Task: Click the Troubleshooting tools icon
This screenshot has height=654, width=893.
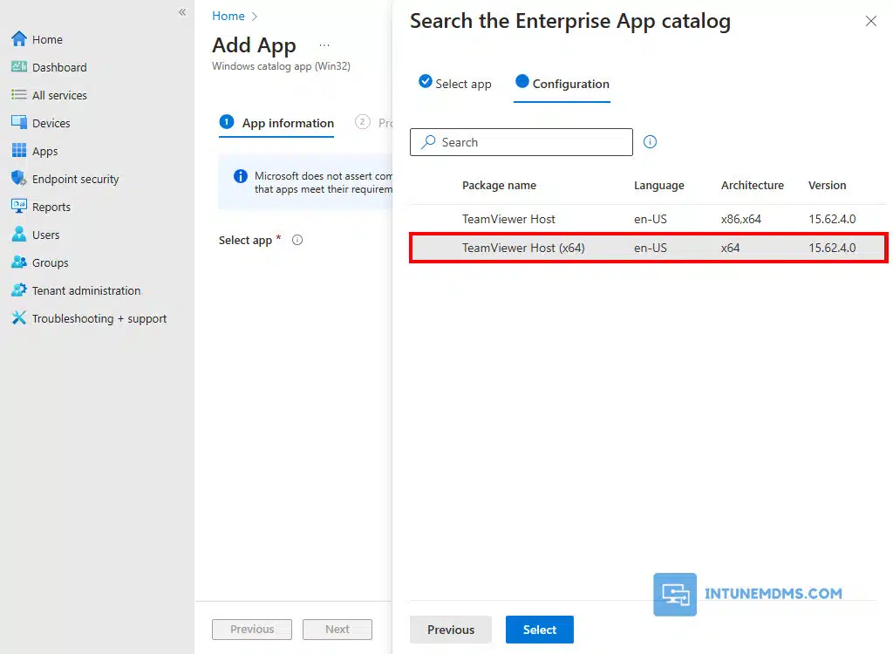Action: (x=19, y=318)
